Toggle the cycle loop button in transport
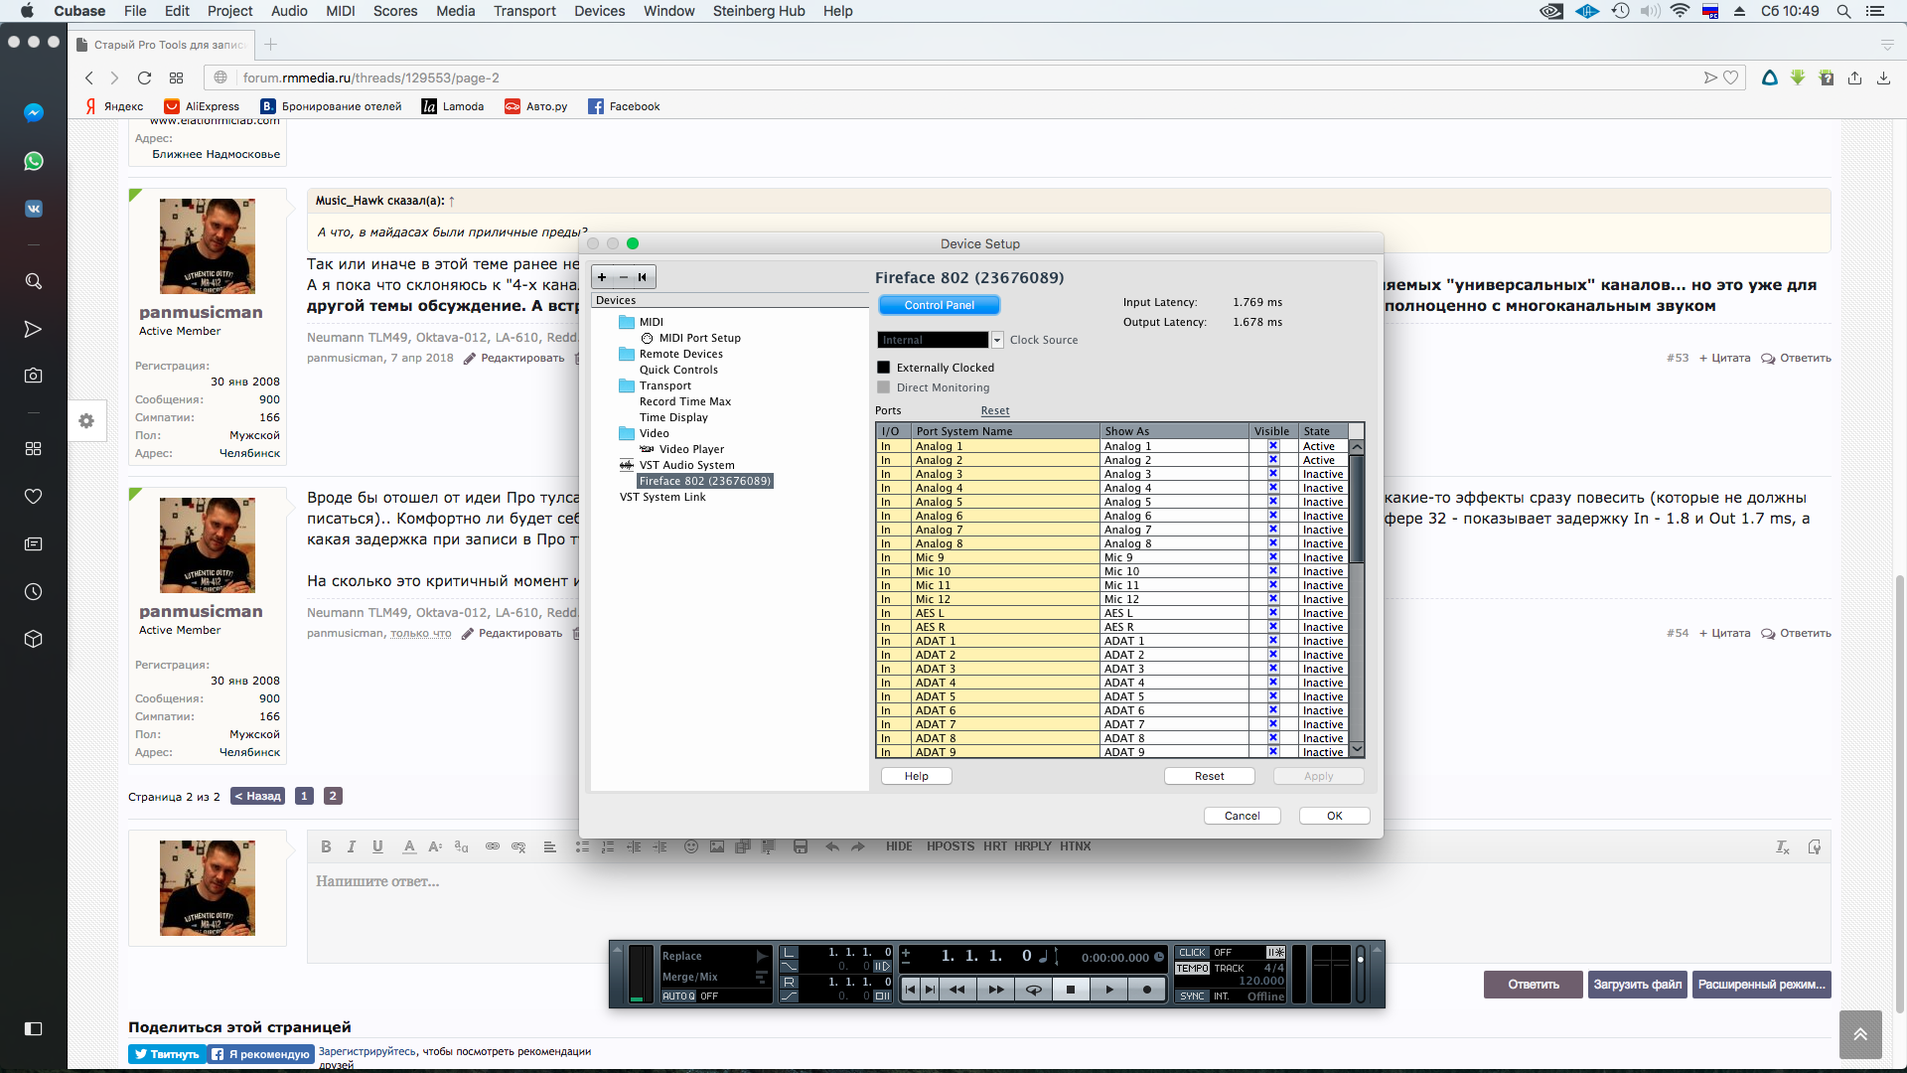The image size is (1907, 1073). pyautogui.click(x=1034, y=990)
